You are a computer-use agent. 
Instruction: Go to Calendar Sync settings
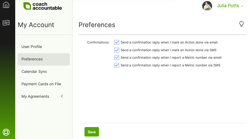(34, 72)
